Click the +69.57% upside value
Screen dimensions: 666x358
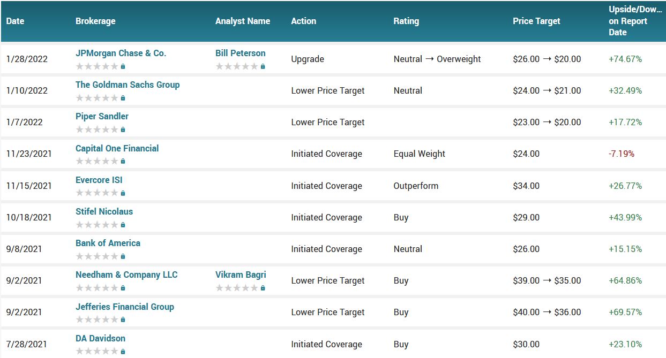[x=625, y=313]
